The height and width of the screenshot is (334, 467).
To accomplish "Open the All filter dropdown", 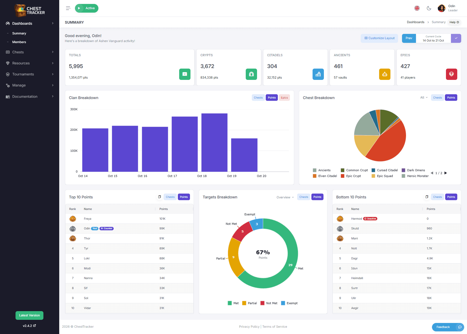I will (424, 97).
